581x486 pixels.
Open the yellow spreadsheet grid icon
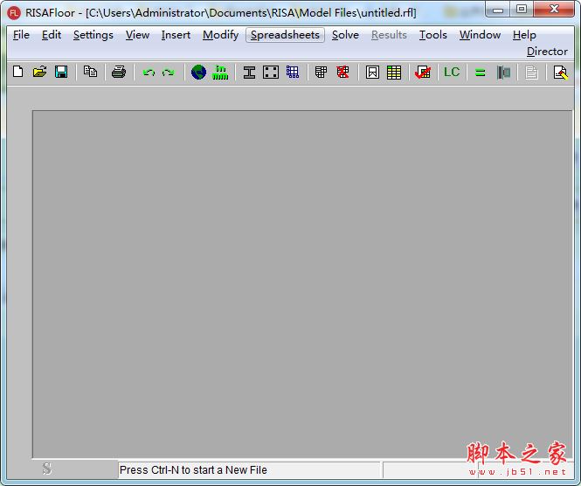pyautogui.click(x=394, y=72)
